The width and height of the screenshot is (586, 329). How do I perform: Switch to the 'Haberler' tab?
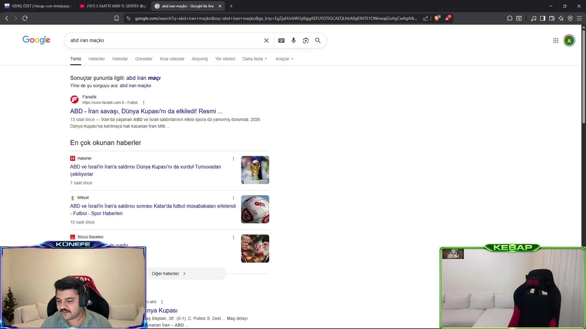tap(97, 59)
